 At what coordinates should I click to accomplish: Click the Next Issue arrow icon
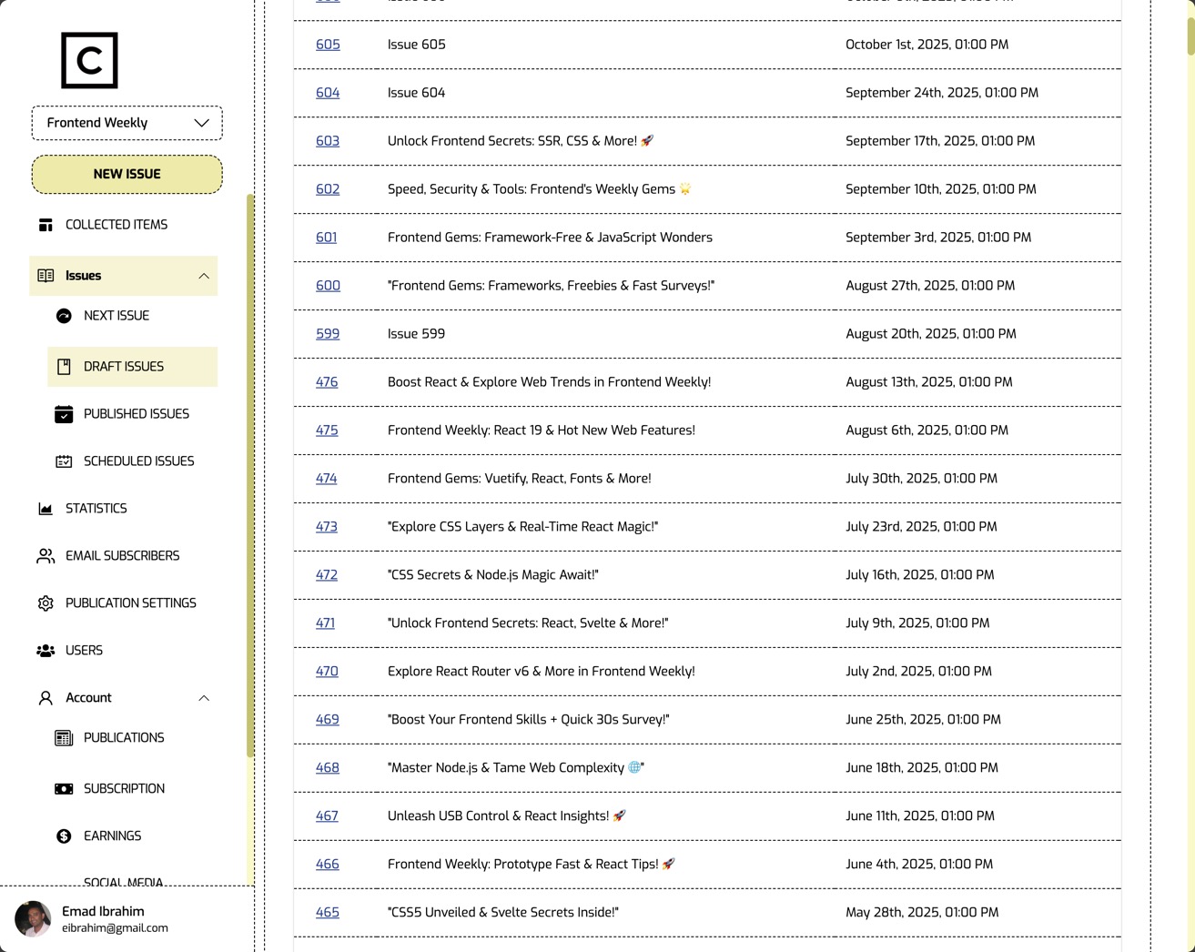(64, 315)
